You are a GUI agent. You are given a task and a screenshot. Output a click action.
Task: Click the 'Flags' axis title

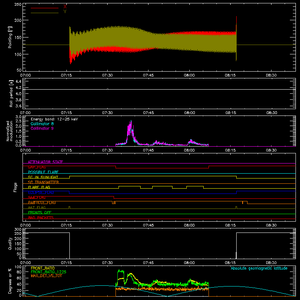click(x=15, y=187)
